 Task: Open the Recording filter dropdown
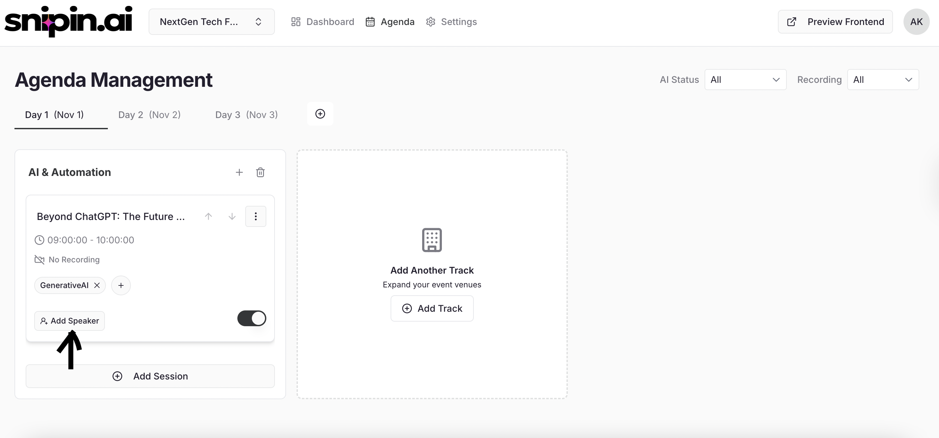click(x=882, y=80)
